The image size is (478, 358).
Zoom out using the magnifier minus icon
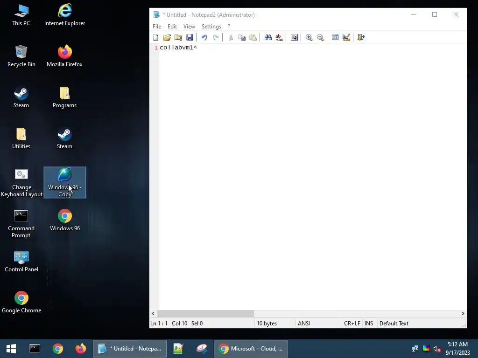(x=320, y=37)
